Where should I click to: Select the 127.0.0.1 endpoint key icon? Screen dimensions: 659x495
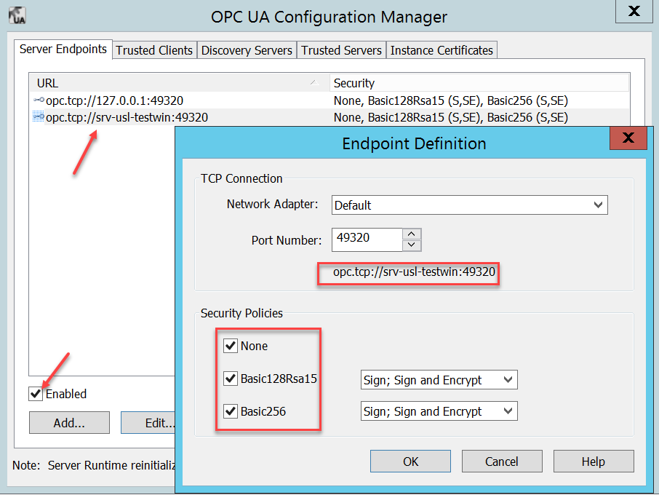click(x=39, y=100)
